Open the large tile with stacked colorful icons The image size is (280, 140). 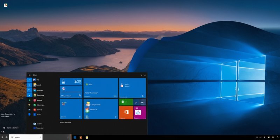point(101,109)
